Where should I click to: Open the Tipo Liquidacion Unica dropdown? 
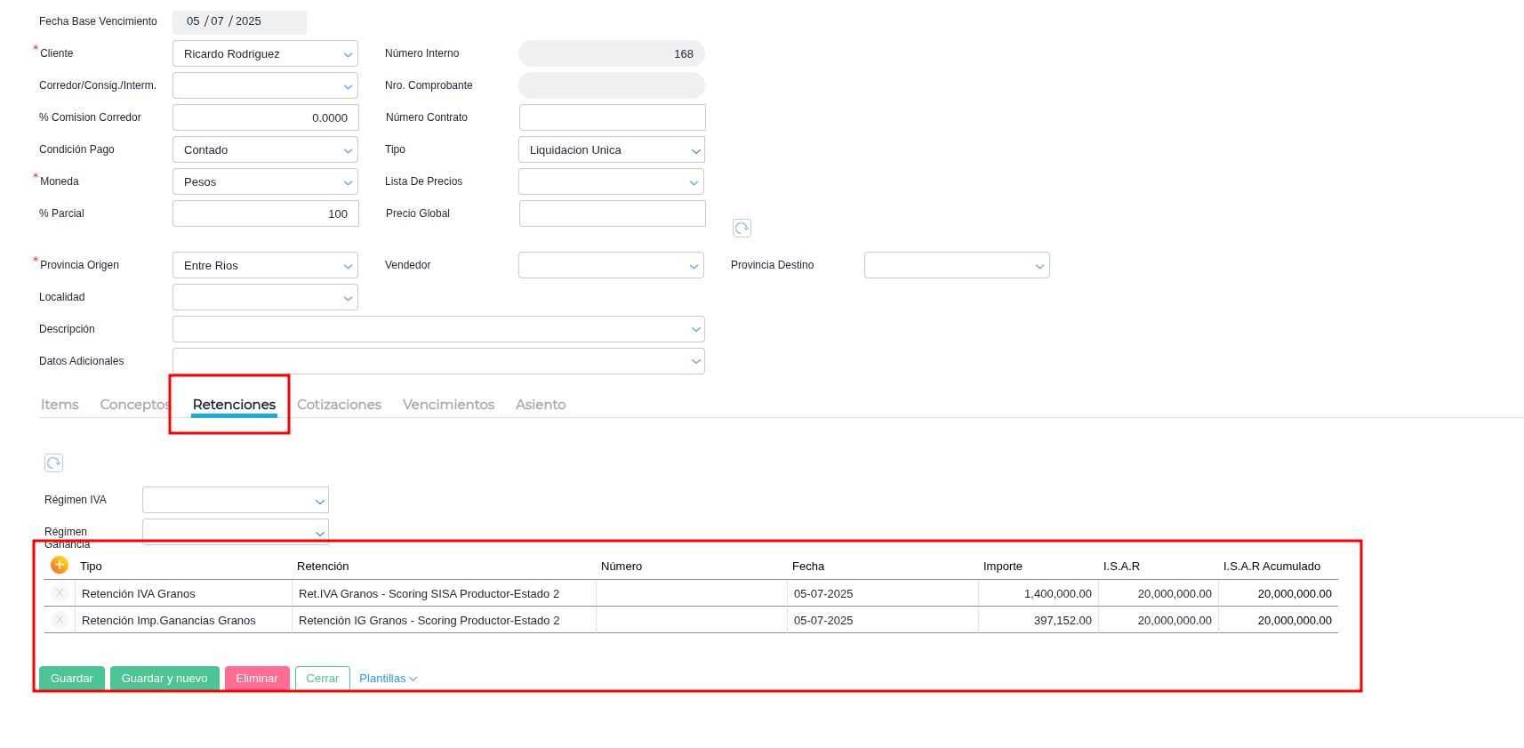[x=611, y=150]
